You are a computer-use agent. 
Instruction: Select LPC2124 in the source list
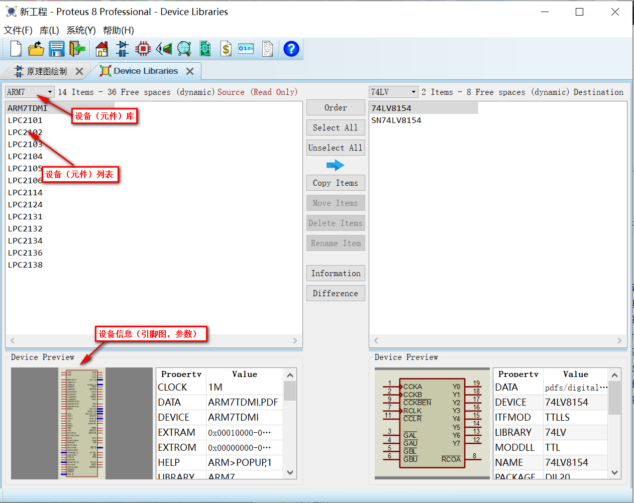pos(25,204)
